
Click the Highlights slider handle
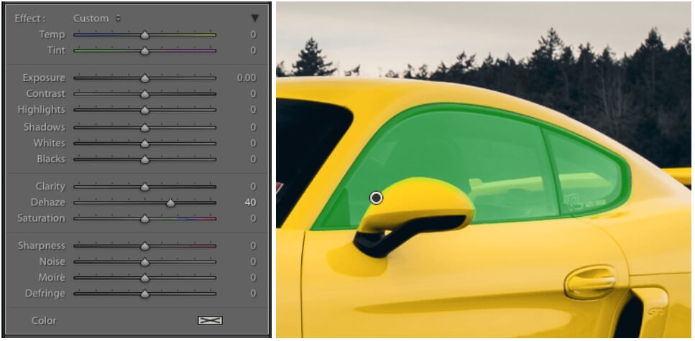point(144,111)
